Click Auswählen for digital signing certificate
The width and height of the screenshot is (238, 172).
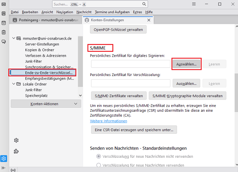186,64
